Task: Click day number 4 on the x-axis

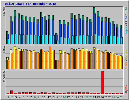Action: click(x=20, y=97)
